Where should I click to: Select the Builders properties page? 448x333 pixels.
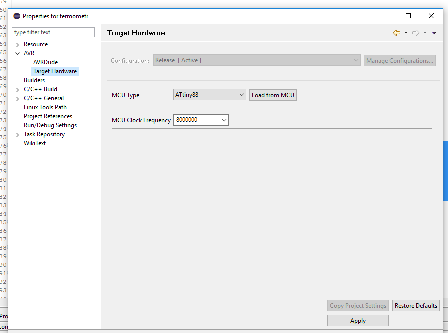(34, 80)
